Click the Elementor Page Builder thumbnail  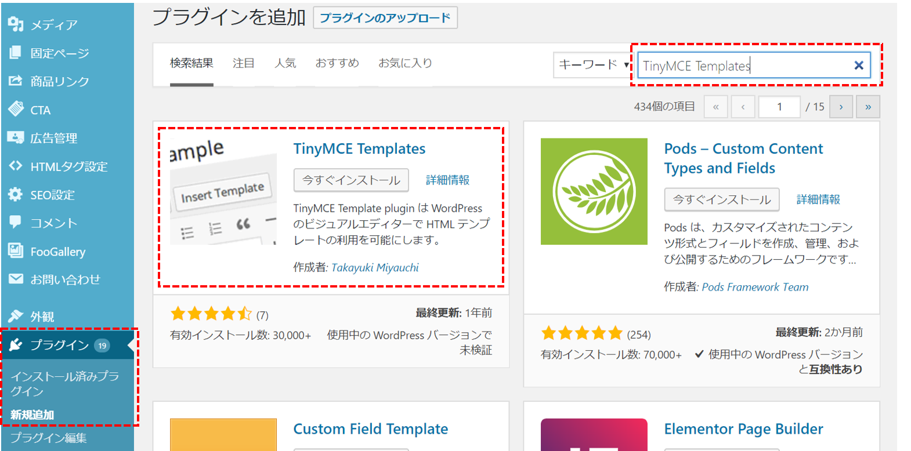click(594, 435)
